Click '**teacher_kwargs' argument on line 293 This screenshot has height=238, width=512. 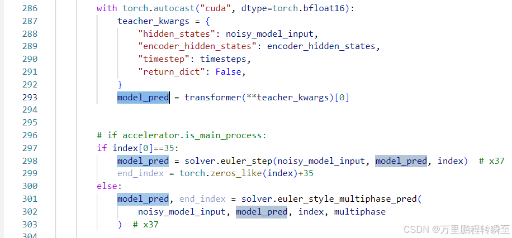[288, 98]
